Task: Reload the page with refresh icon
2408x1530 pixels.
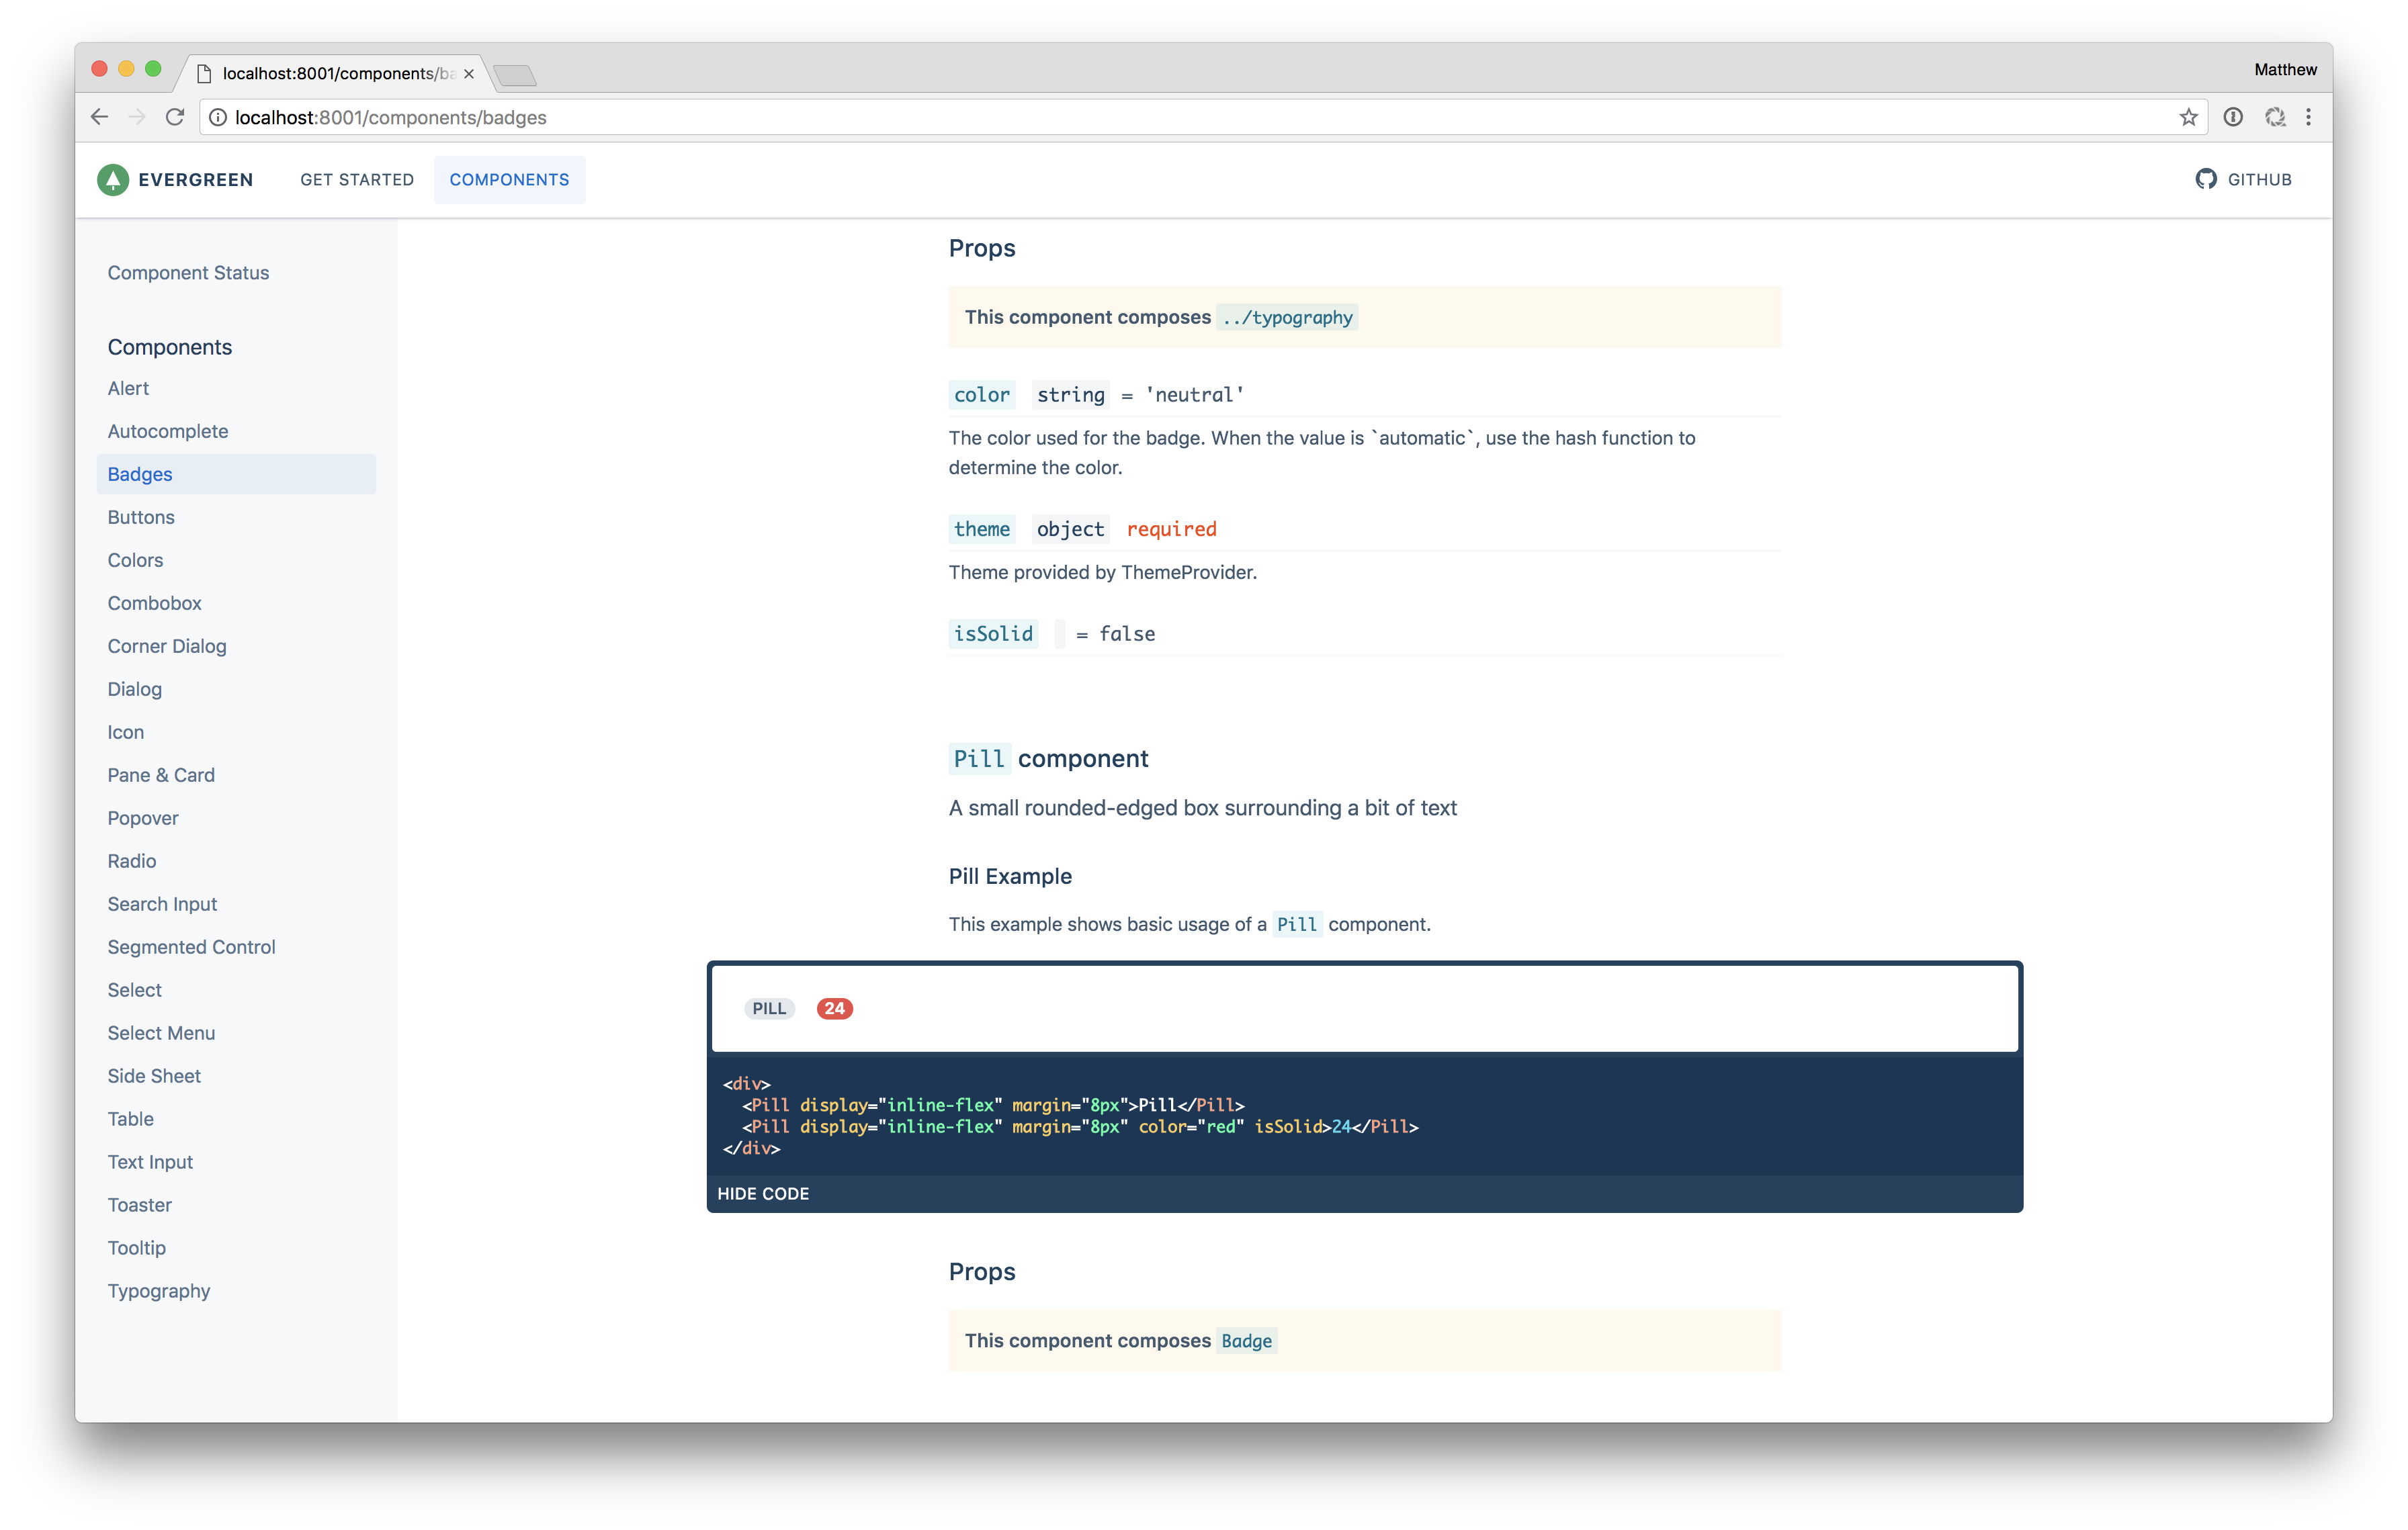Action: point(175,117)
